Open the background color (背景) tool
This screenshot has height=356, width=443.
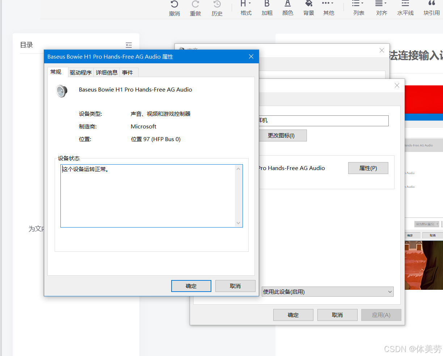tap(309, 8)
